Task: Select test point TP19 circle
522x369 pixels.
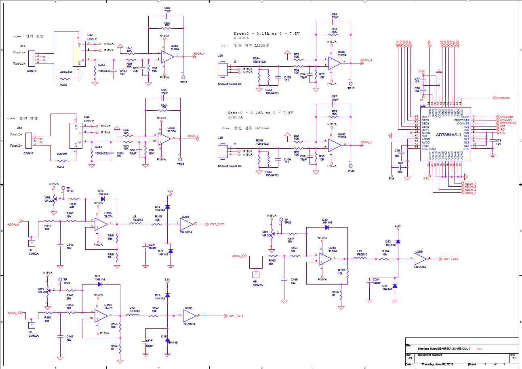Action: (180, 160)
